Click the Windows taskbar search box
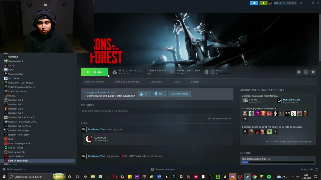 37,177
